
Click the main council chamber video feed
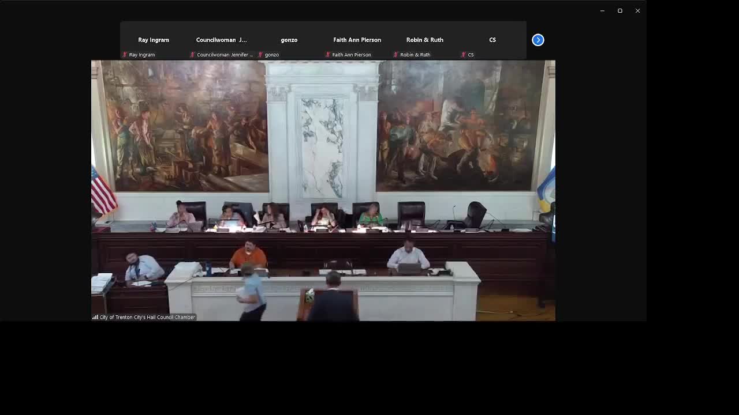pyautogui.click(x=323, y=173)
